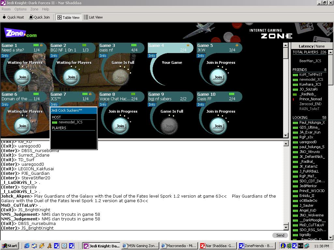Select player JediMentor in Looking list
Viewport: 334px width, 250px height.
click(x=308, y=186)
